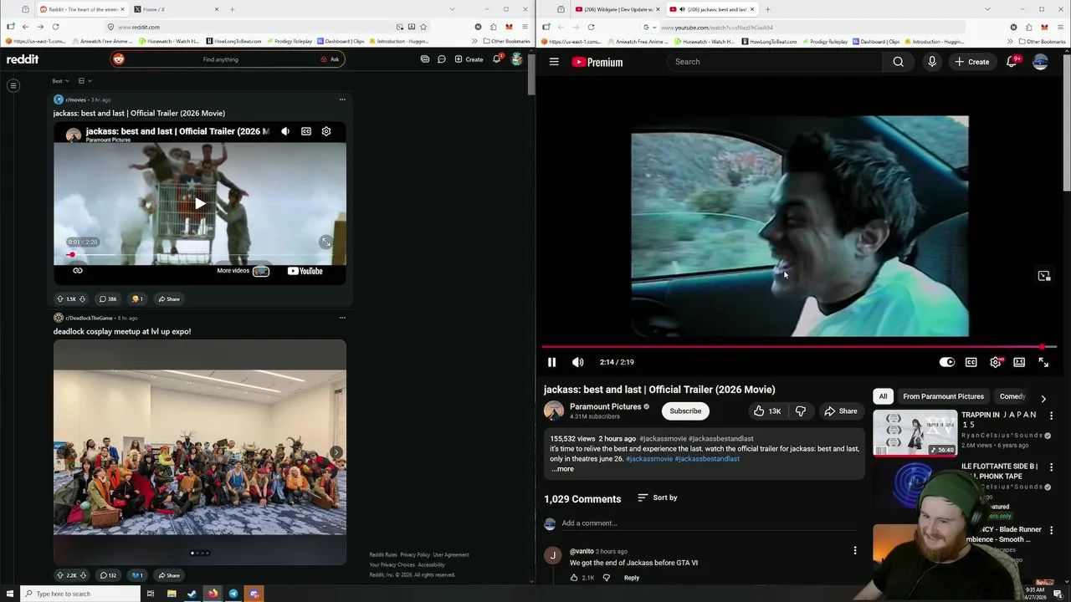1071x602 pixels.
Task: Upvote the r/movies jackass post
Action: point(59,299)
